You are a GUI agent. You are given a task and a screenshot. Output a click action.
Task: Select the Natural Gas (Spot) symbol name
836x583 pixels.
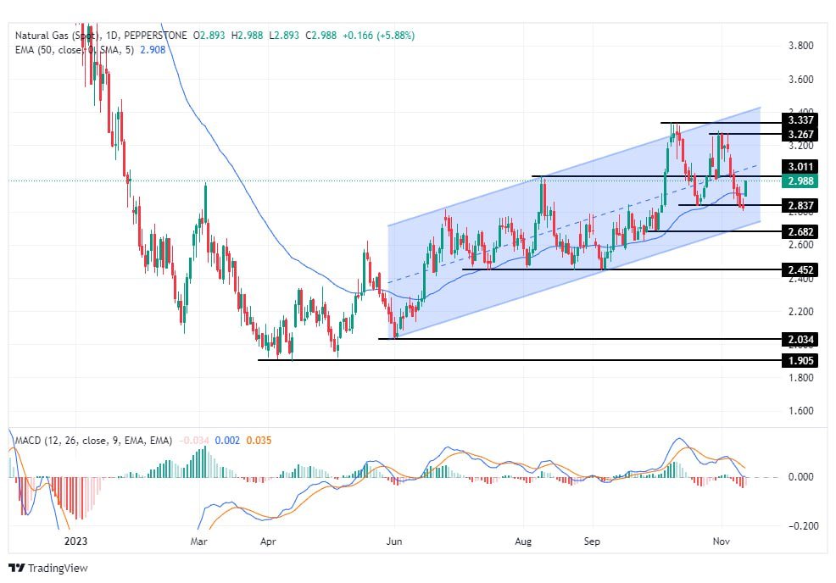tap(55, 36)
